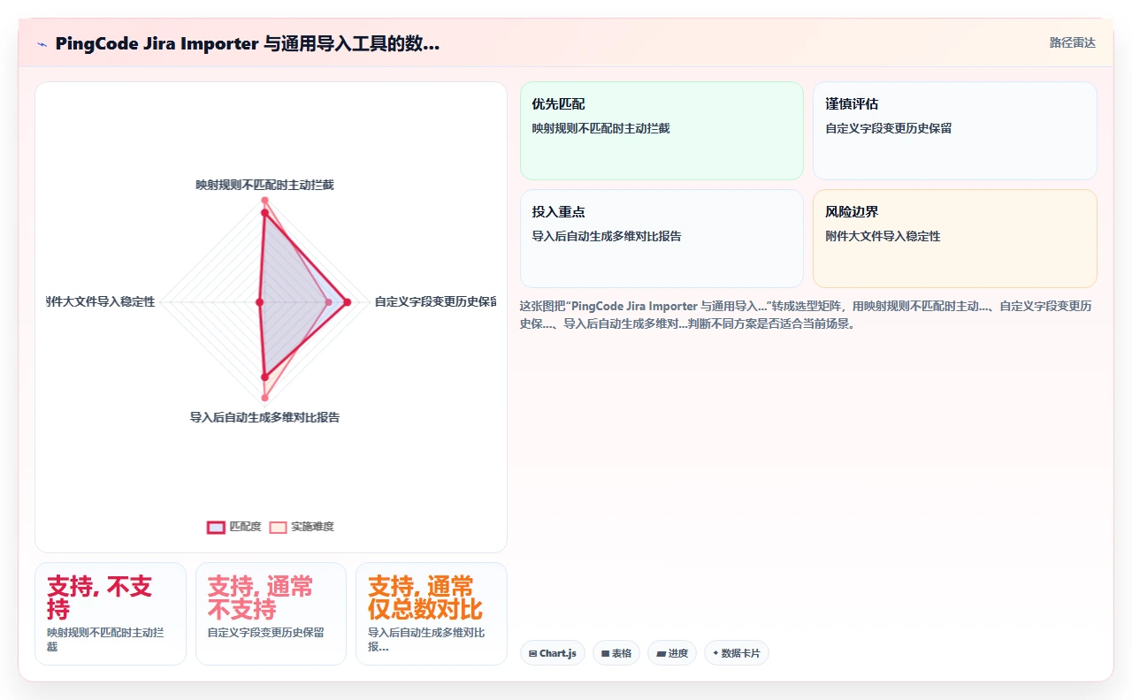Click 附件大文件导入稳定性 text in 风险边界 card
1132x700 pixels.
pos(883,236)
